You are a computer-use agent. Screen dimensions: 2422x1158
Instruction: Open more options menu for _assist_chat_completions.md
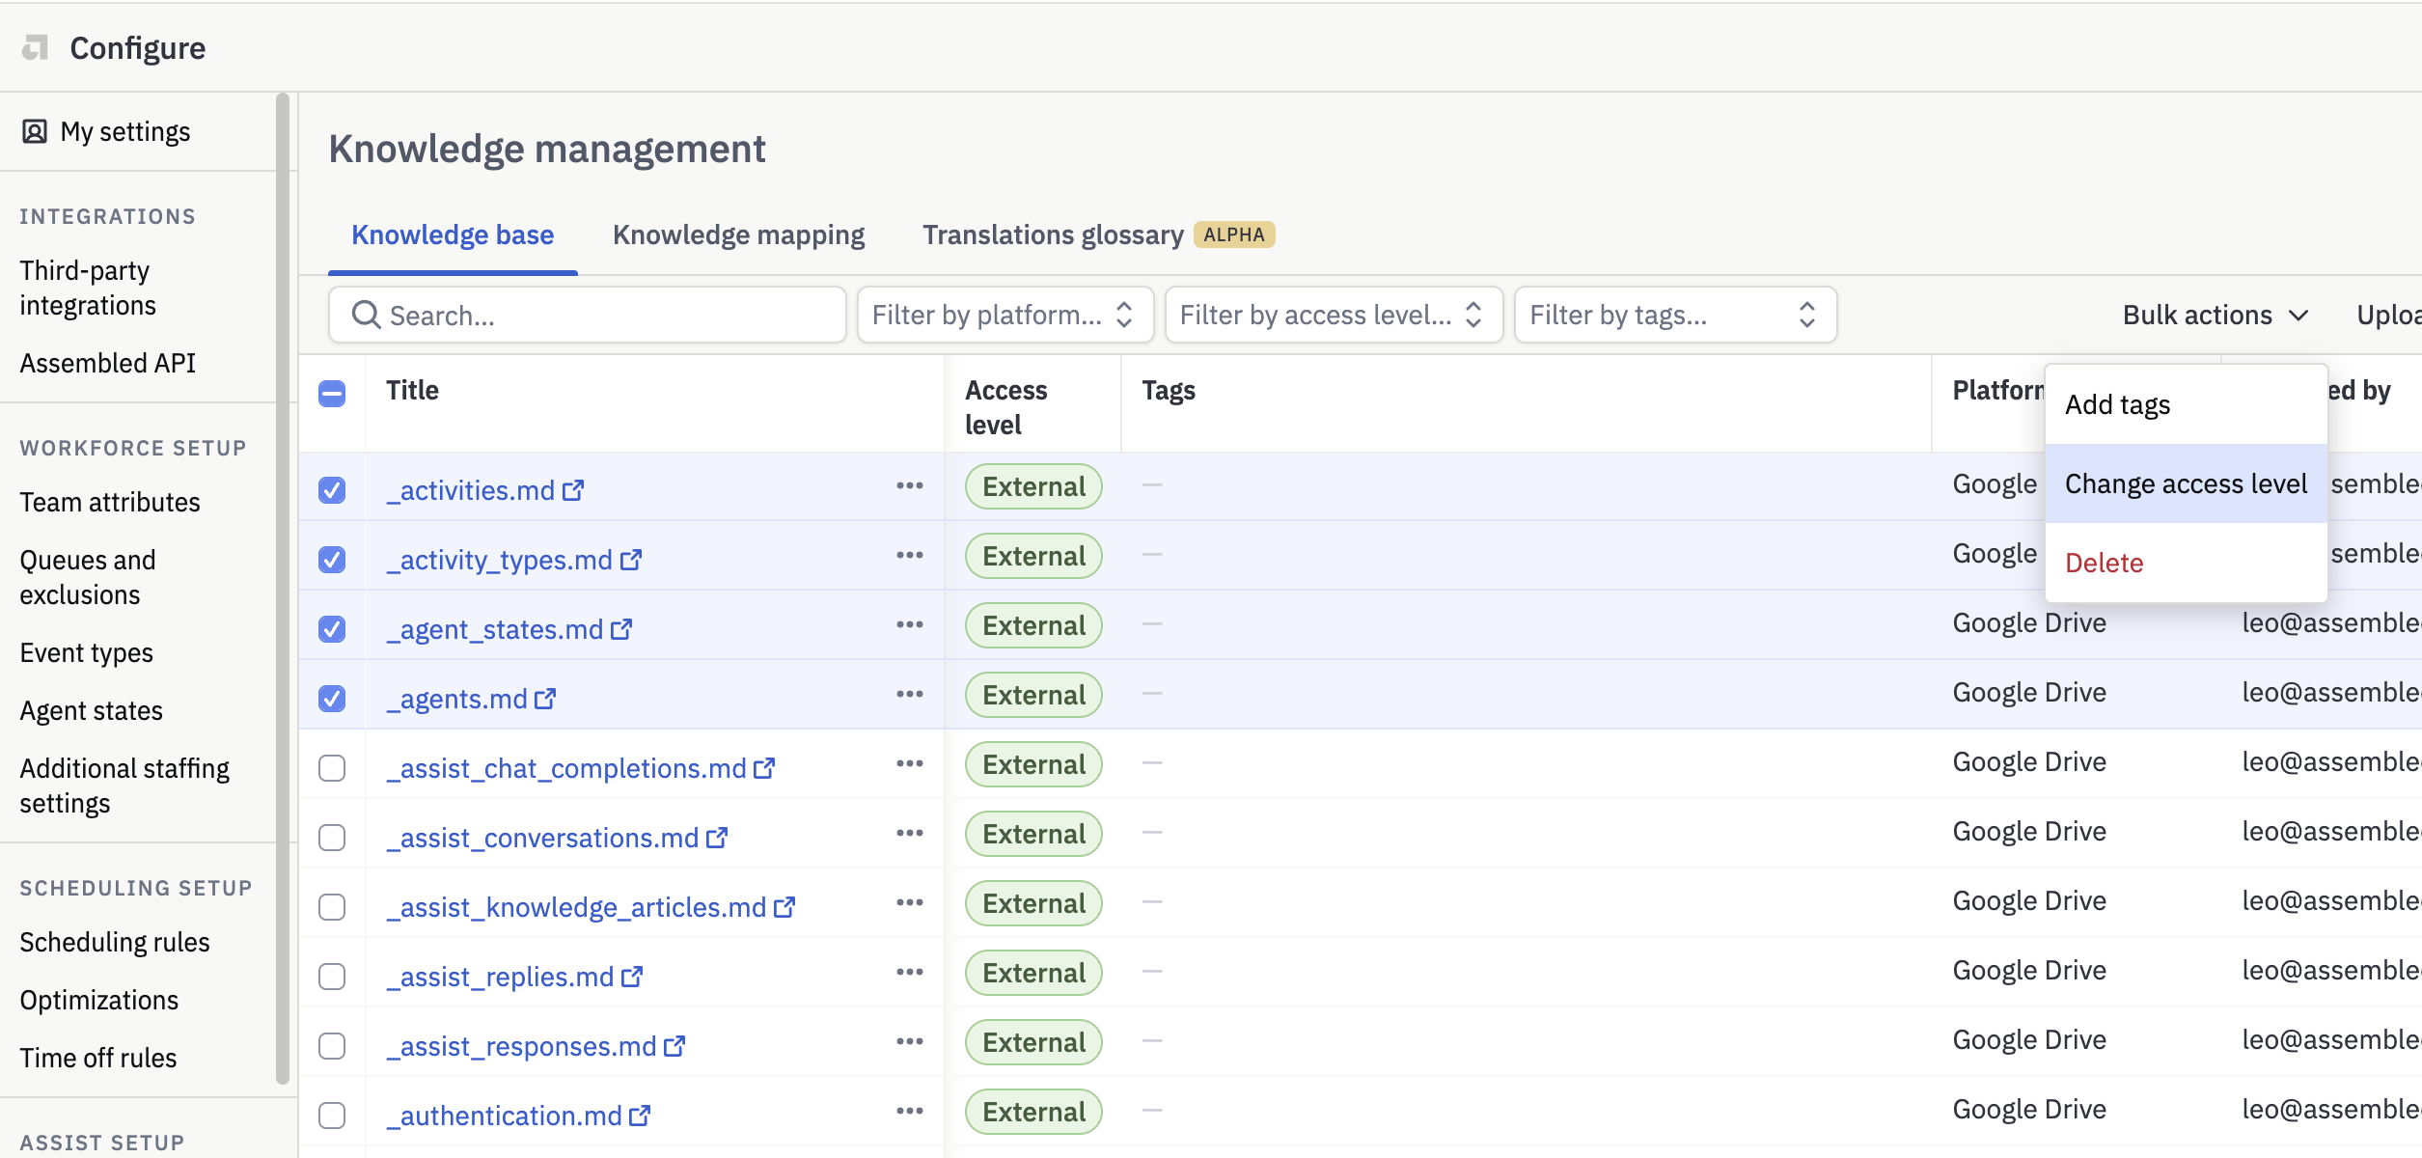tap(910, 763)
